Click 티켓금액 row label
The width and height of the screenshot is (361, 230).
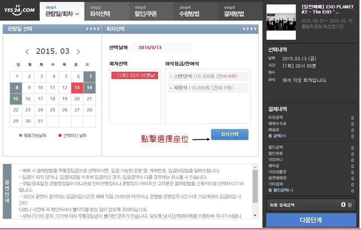click(x=276, y=117)
